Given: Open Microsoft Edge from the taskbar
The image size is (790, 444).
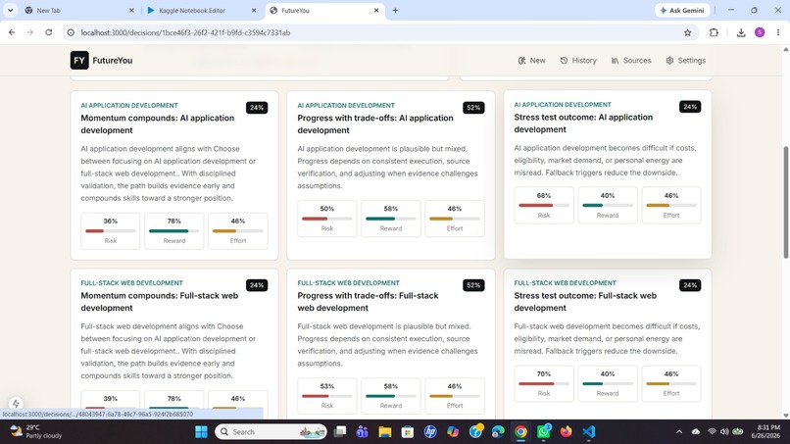Looking at the screenshot, I should (x=498, y=432).
